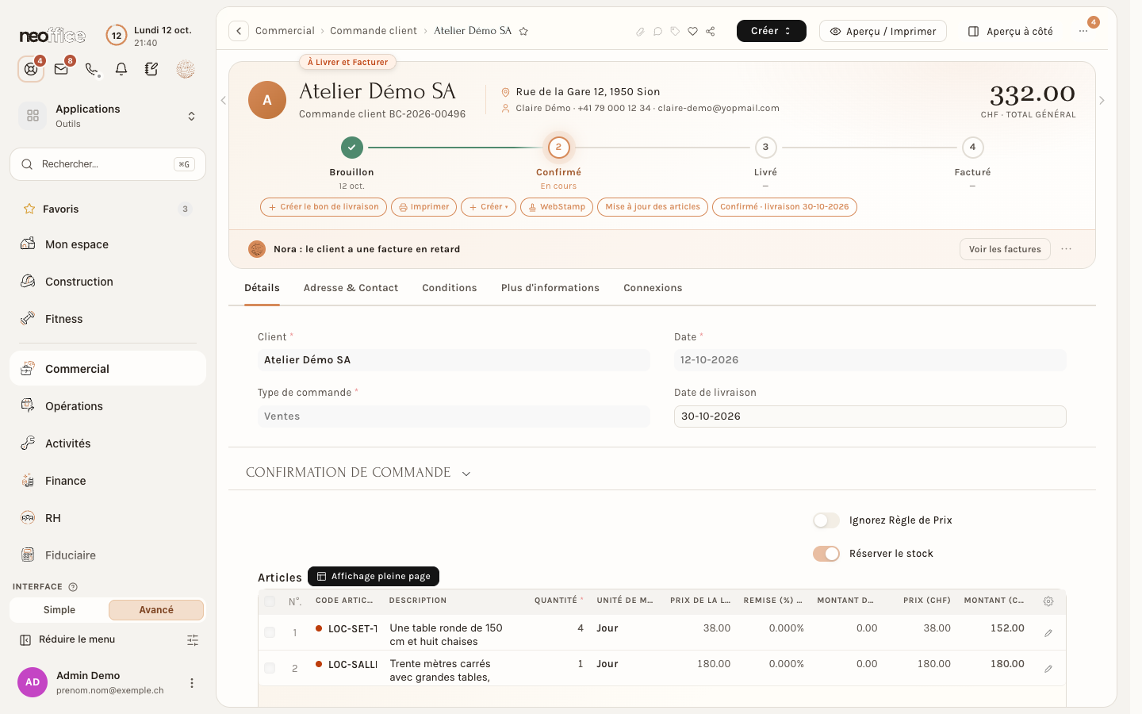Open the Connexions tab
The width and height of the screenshot is (1142, 714).
point(653,288)
